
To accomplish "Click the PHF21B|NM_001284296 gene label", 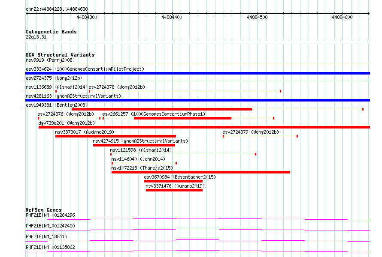I will pos(50,215).
